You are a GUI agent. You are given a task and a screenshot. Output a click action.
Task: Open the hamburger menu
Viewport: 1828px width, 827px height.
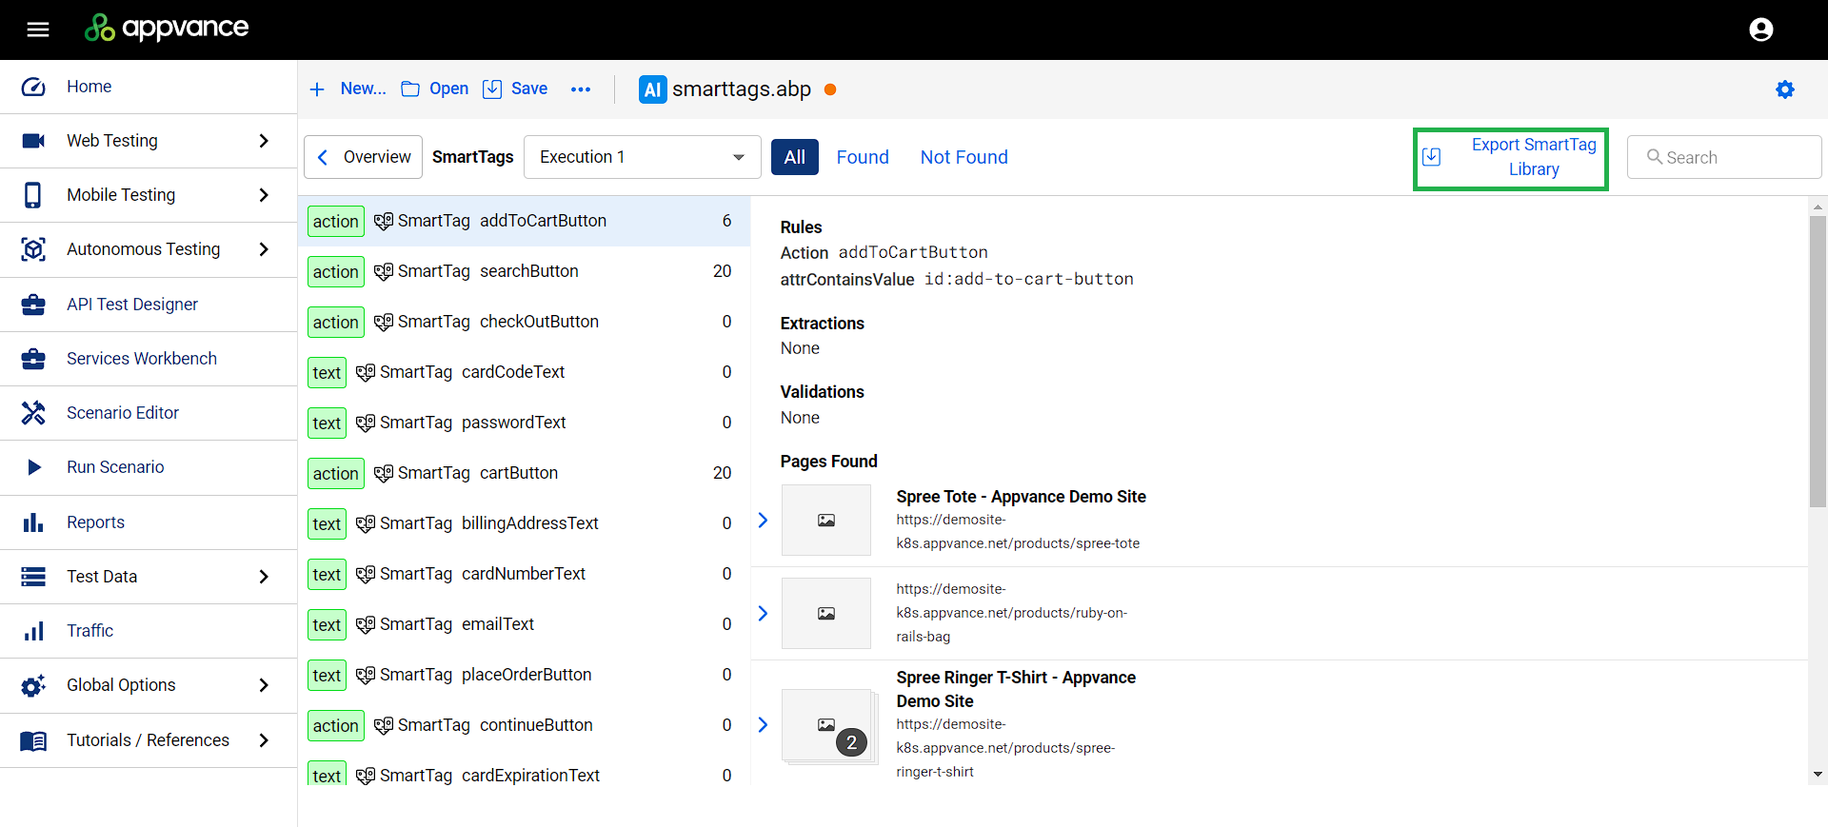[38, 30]
